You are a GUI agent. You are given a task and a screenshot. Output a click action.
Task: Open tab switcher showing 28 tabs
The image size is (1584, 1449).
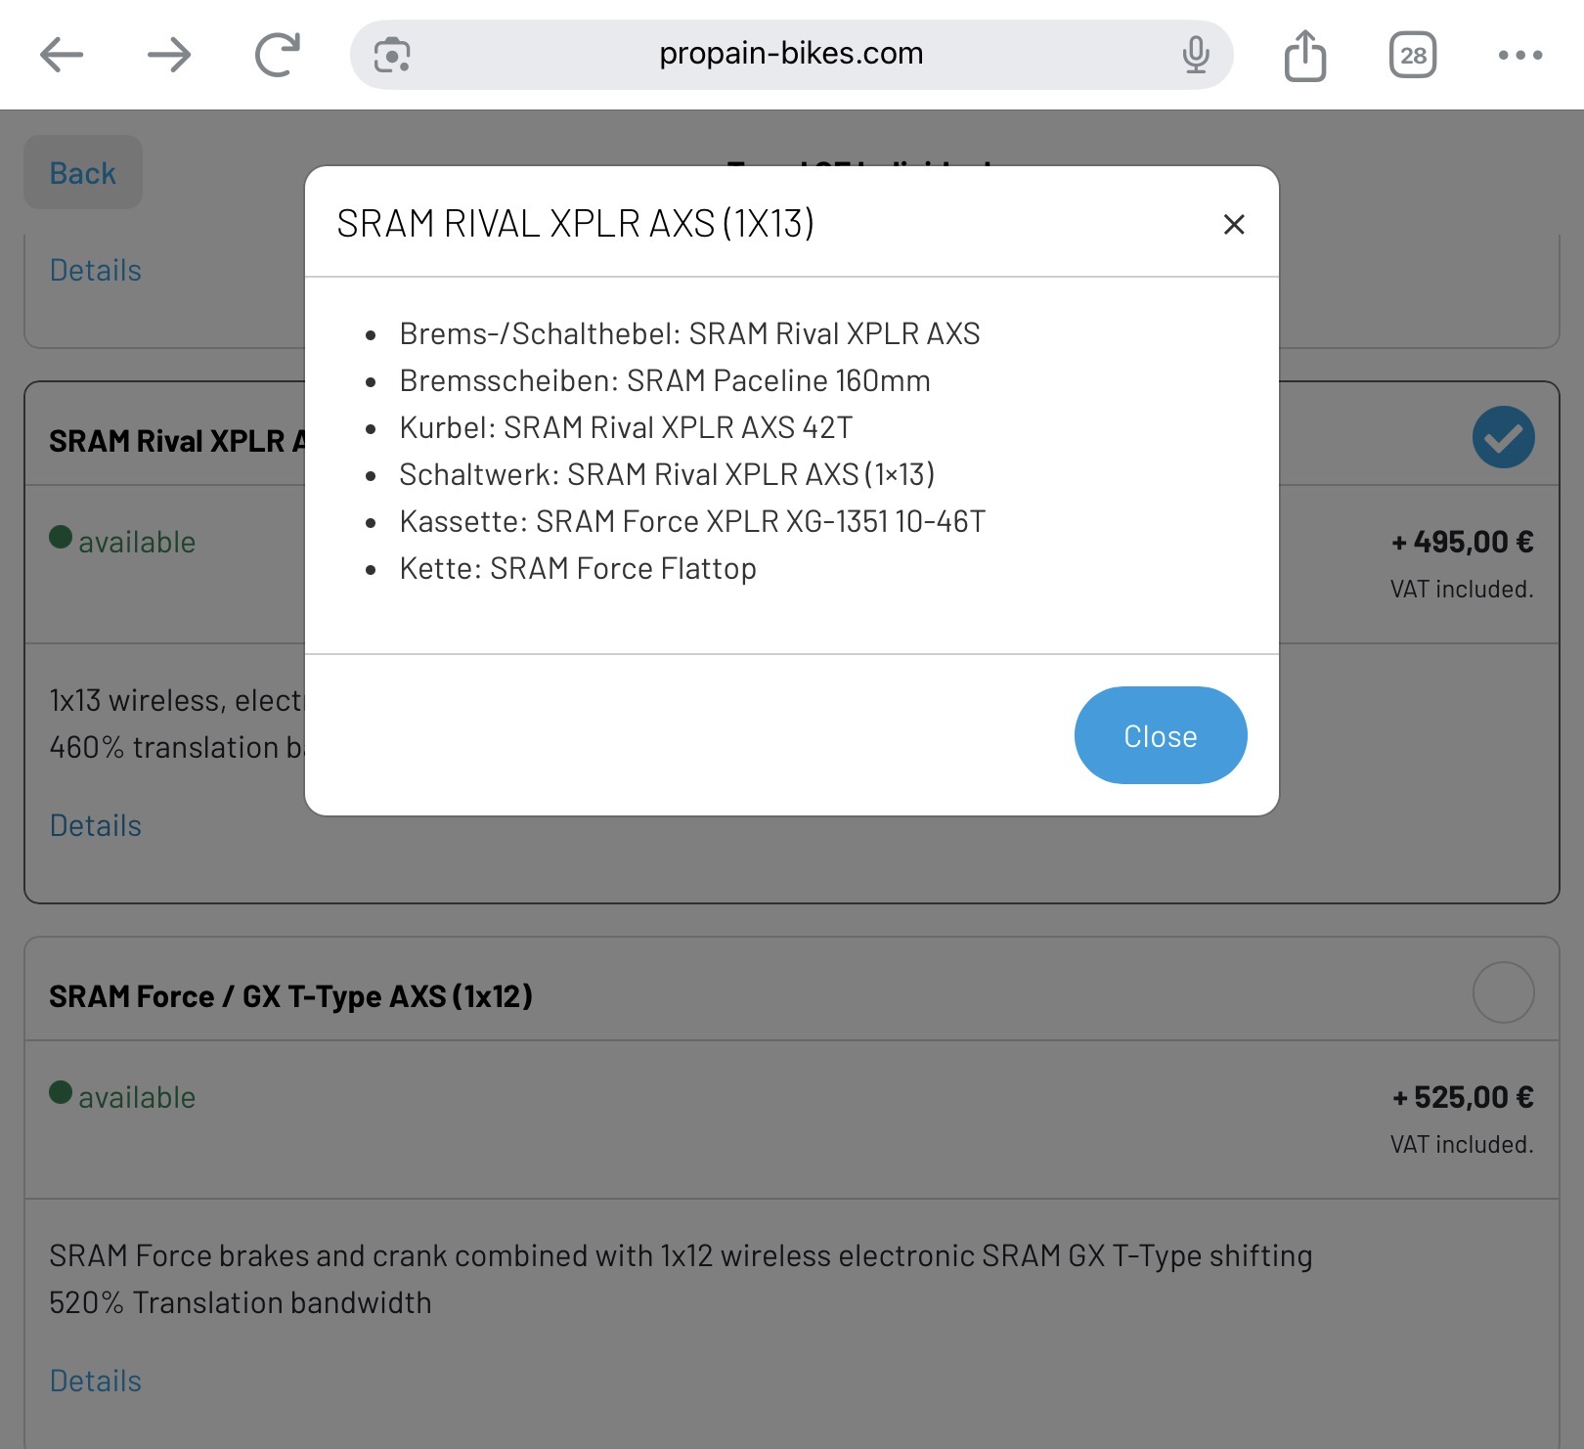point(1412,55)
